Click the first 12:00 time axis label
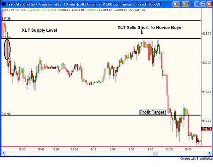This screenshot has width=213, height=167. (22, 149)
